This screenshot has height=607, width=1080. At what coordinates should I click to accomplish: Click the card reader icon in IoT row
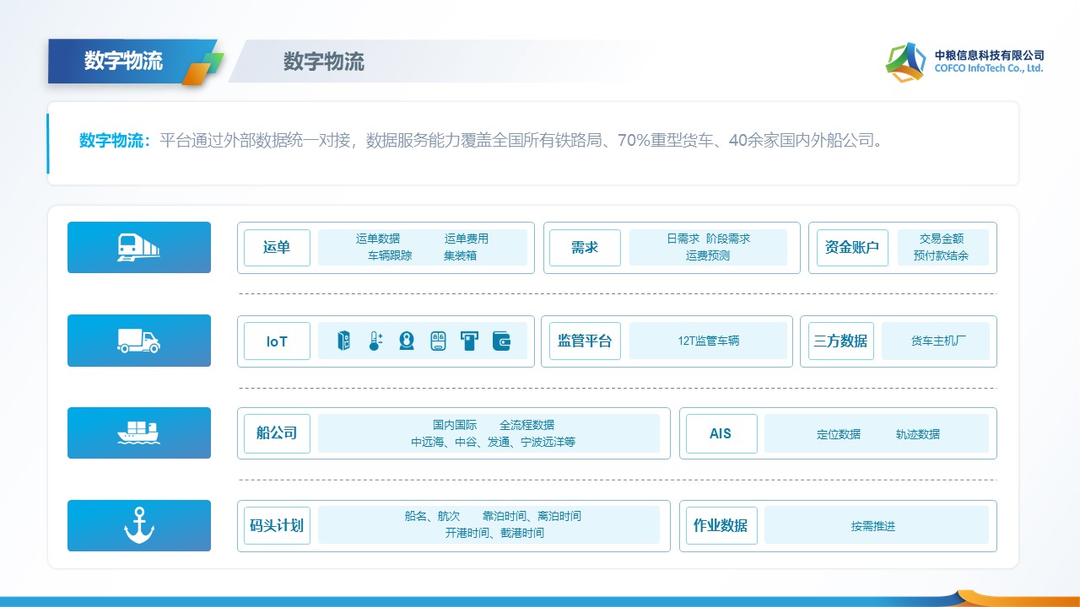tap(469, 341)
